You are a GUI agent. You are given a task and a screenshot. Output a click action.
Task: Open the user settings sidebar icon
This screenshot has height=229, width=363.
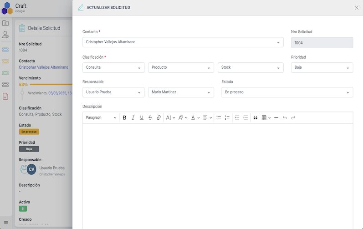[5, 35]
